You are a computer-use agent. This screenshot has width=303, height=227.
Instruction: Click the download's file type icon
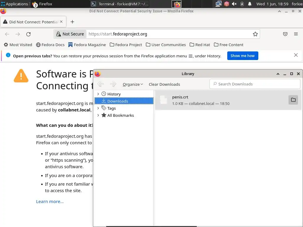click(x=163, y=100)
